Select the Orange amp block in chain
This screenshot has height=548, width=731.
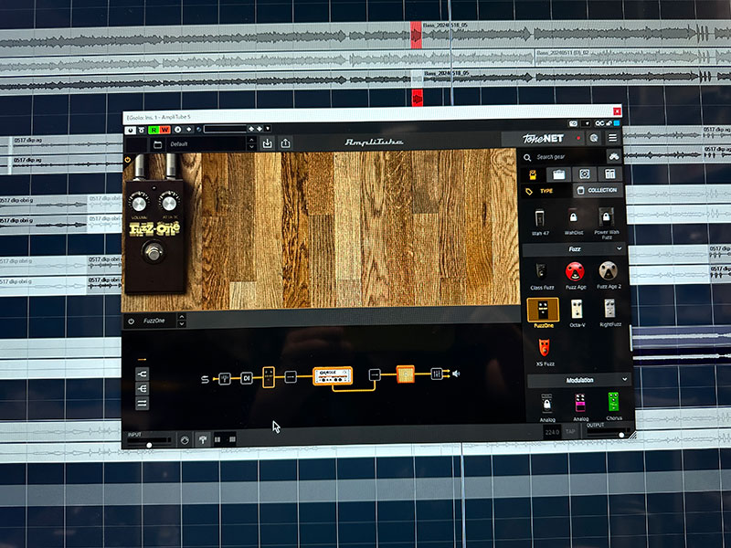333,375
